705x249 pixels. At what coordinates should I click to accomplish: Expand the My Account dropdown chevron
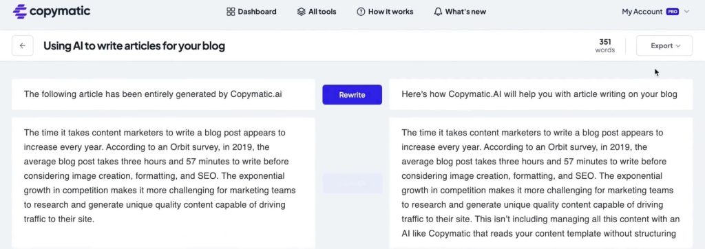(x=686, y=12)
